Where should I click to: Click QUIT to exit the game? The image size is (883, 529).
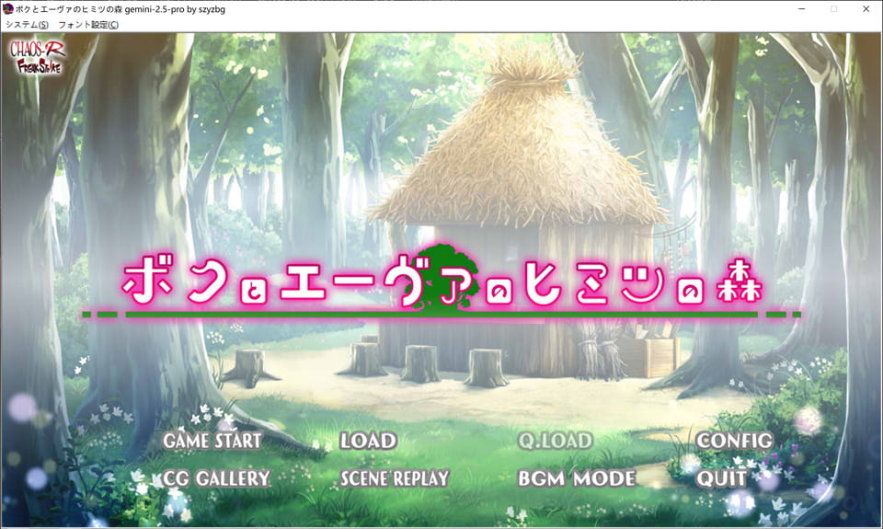pyautogui.click(x=721, y=478)
